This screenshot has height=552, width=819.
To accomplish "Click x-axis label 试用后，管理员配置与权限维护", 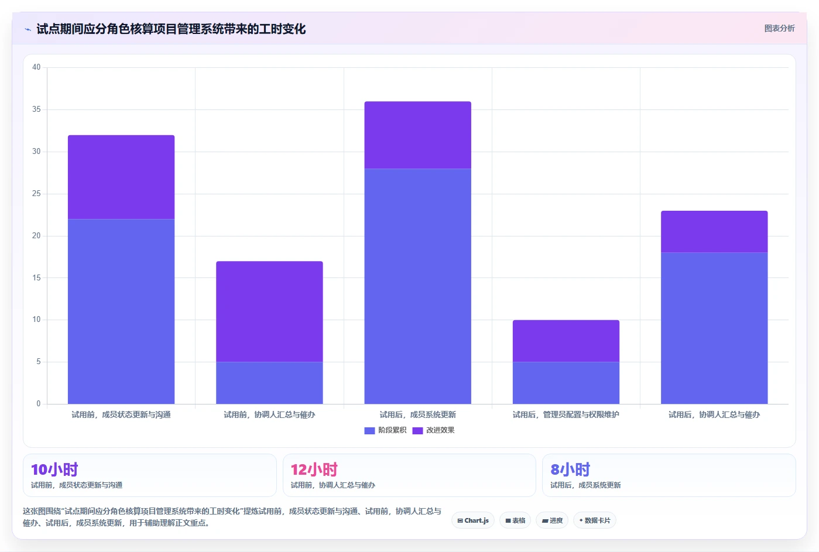I will [x=566, y=414].
